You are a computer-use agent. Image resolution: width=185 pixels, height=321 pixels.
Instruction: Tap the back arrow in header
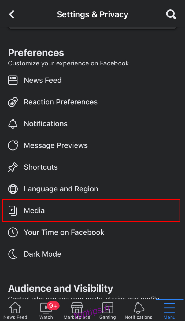12,14
